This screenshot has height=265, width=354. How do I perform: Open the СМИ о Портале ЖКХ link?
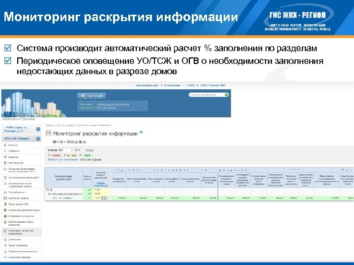pyautogui.click(x=213, y=85)
